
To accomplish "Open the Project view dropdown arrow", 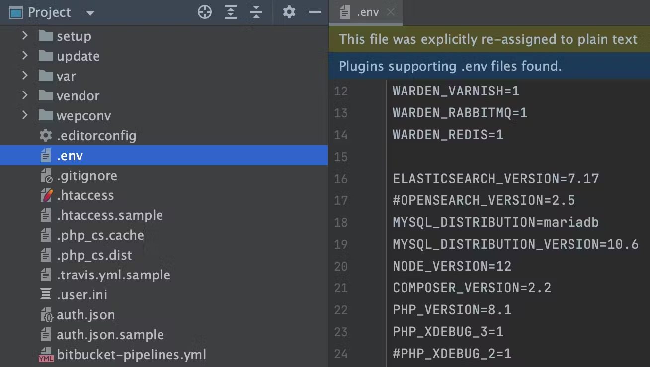I will [90, 13].
